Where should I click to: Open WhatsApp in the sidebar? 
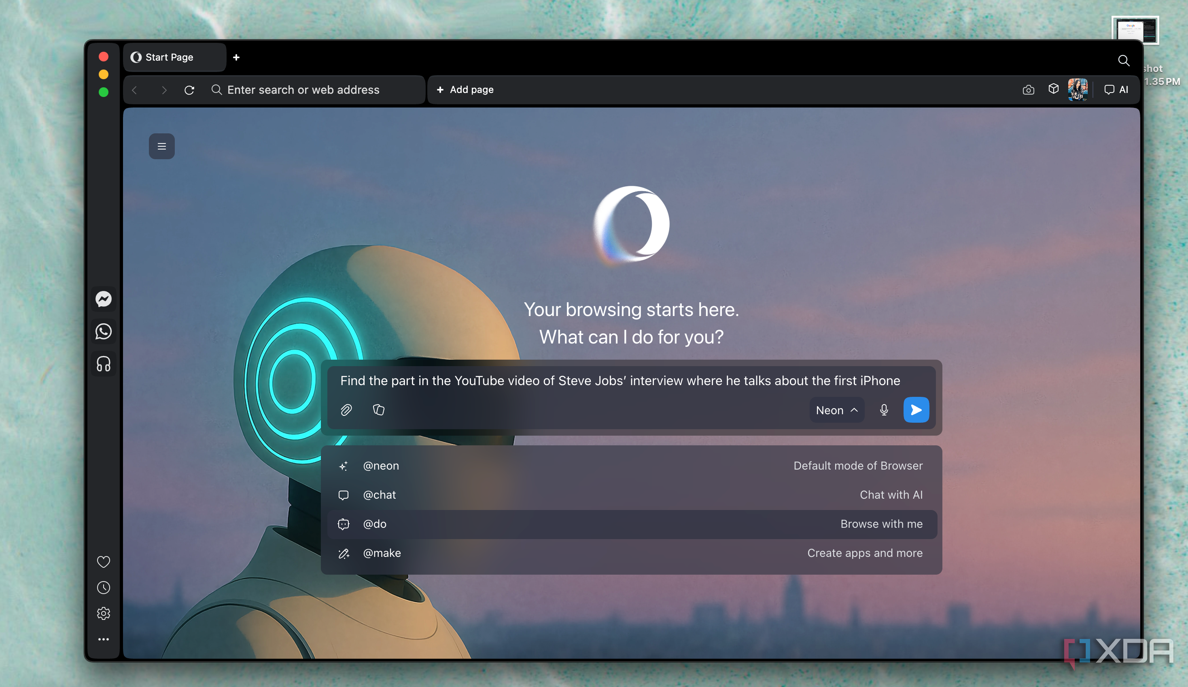[x=103, y=331]
